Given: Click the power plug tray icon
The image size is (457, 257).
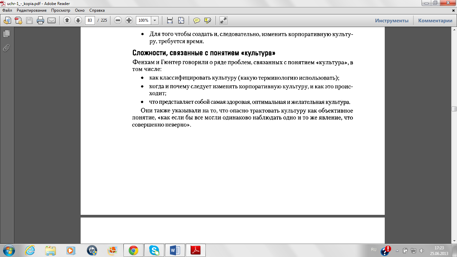Looking at the screenshot, I should [x=405, y=250].
